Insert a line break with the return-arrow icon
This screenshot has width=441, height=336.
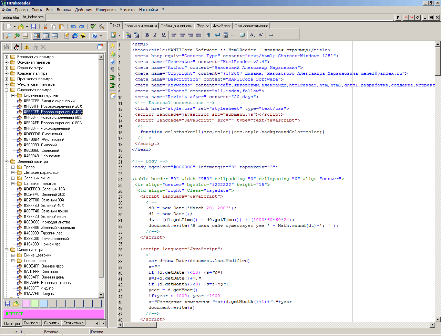217,35
